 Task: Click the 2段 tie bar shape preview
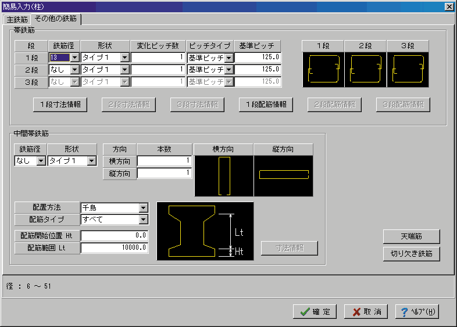pos(365,70)
